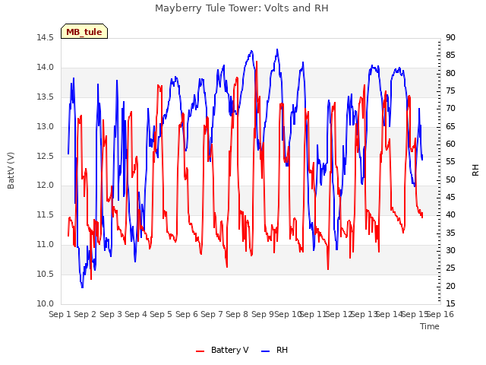This screenshot has width=486, height=365.
Task: Click the 15 right axis tick
Action: point(450,303)
